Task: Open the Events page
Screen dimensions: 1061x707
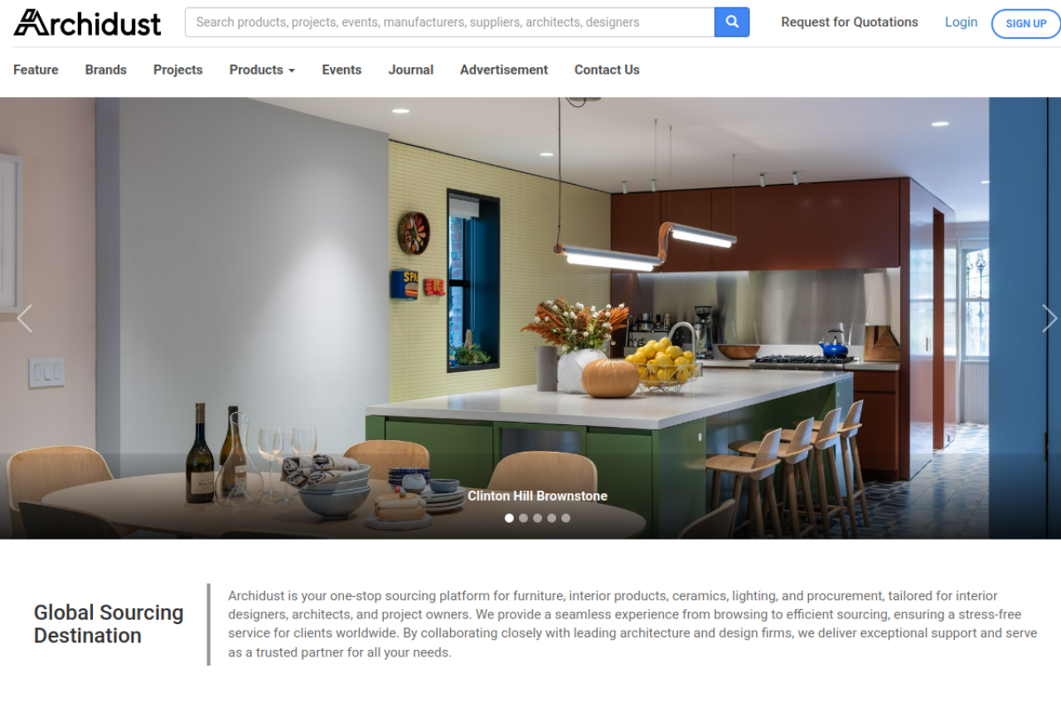Action: pyautogui.click(x=342, y=70)
